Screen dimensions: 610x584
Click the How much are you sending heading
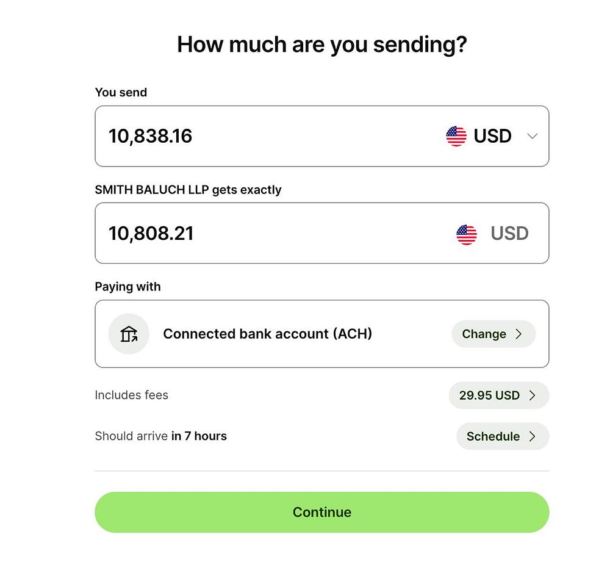(321, 45)
